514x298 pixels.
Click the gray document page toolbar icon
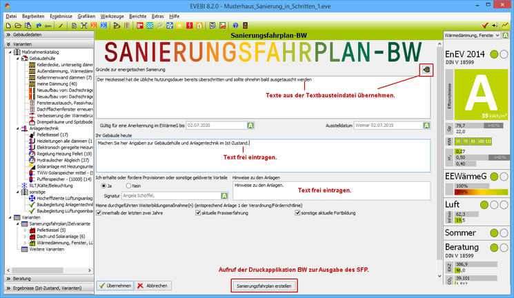[74, 26]
